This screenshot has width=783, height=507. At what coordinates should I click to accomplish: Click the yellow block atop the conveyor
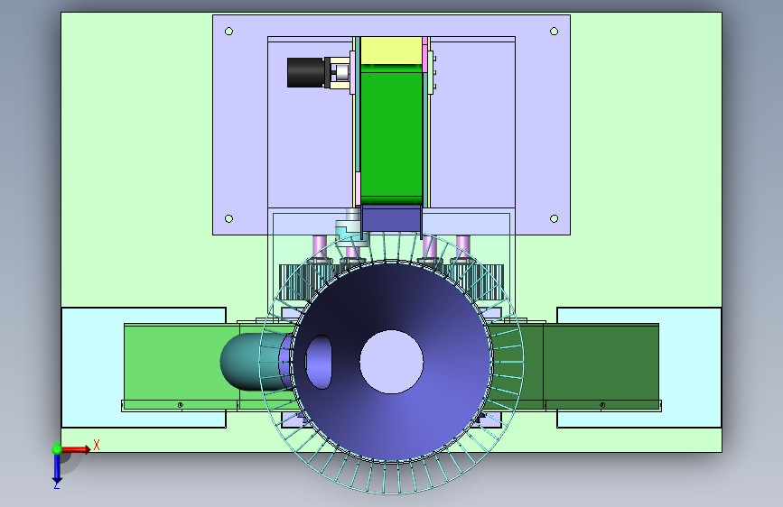point(391,51)
